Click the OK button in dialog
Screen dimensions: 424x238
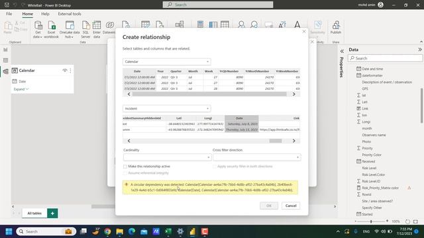pyautogui.click(x=269, y=206)
